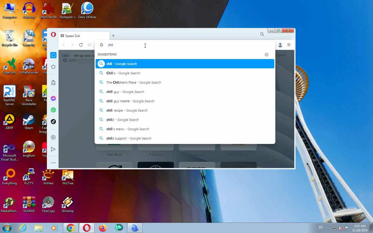Open Recycle Bin on desktop
This screenshot has height=233, width=373.
click(x=10, y=38)
